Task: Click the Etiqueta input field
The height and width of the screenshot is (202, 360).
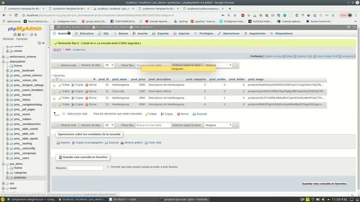Action: coord(85,168)
